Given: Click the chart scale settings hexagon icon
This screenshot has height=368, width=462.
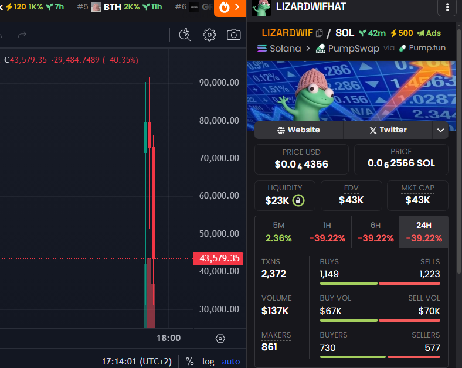Looking at the screenshot, I should tap(220, 339).
